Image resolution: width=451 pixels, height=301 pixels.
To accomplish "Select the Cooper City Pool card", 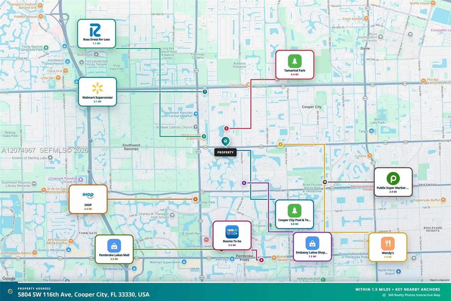I will point(295,214).
